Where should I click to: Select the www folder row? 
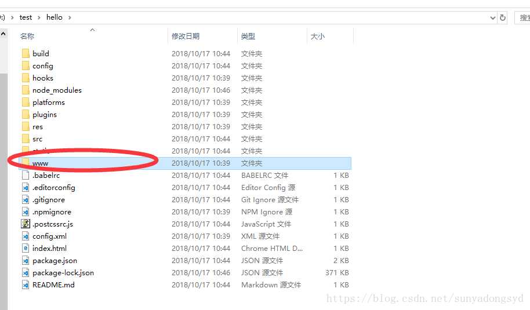coord(185,163)
